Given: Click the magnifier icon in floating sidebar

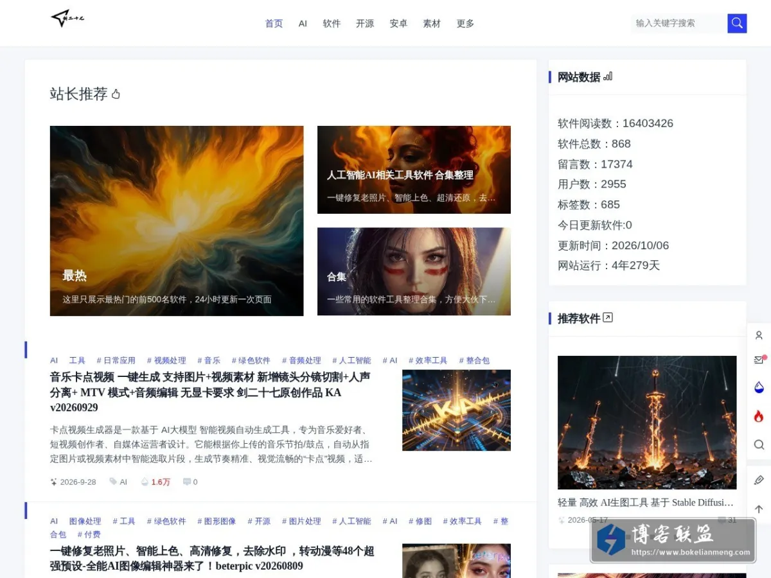Looking at the screenshot, I should (x=759, y=444).
